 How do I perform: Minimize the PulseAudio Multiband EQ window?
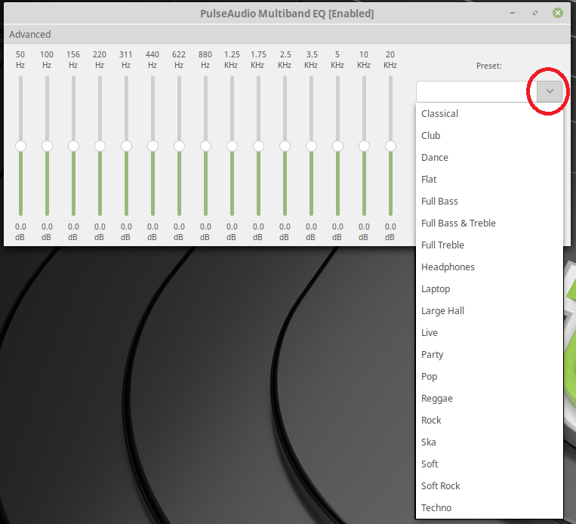pyautogui.click(x=513, y=14)
